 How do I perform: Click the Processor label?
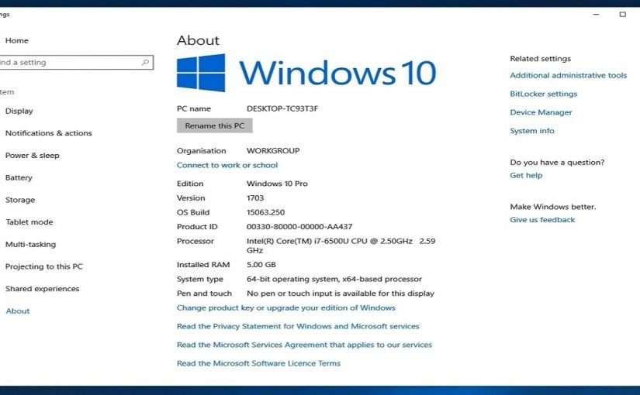(x=195, y=241)
